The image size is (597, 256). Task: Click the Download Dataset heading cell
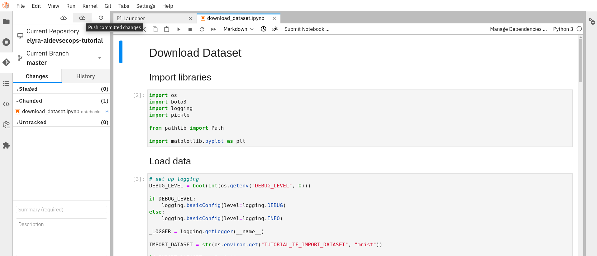click(x=195, y=53)
